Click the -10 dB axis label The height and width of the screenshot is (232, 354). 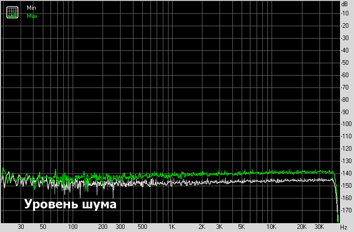[x=346, y=13]
